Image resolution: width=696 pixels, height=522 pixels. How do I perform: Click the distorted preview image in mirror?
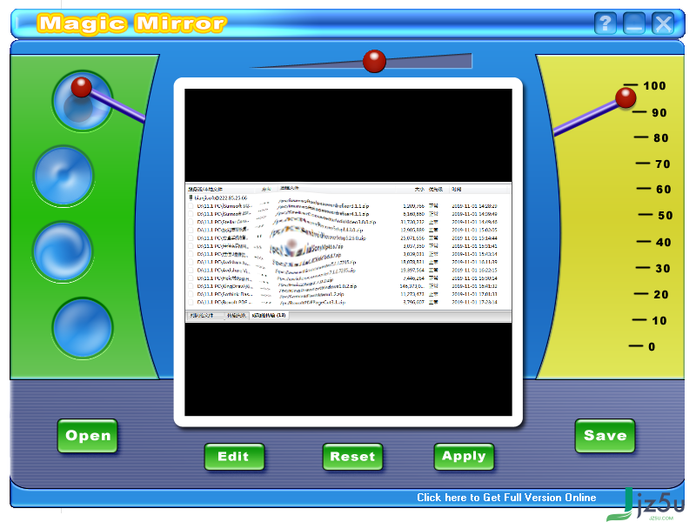349,252
